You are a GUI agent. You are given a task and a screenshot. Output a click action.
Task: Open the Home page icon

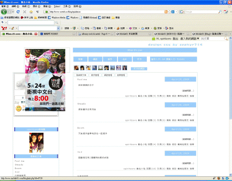point(31,12)
